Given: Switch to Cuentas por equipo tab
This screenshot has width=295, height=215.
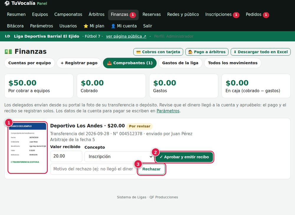Looking at the screenshot, I should pos(29,63).
